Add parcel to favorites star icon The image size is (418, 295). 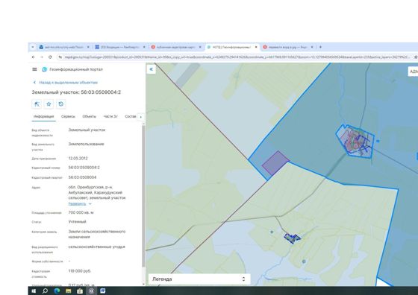tap(49, 104)
